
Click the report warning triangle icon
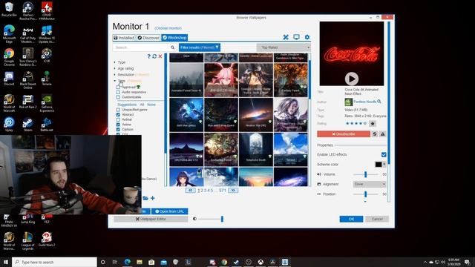coord(383,133)
